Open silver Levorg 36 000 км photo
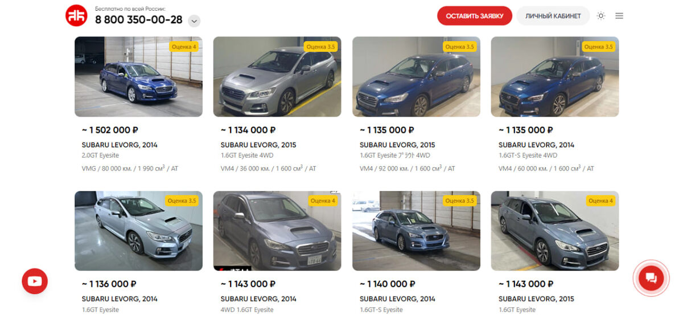 pyautogui.click(x=277, y=77)
